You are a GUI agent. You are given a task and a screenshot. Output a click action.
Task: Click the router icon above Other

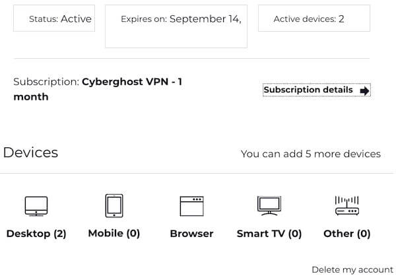point(347,206)
